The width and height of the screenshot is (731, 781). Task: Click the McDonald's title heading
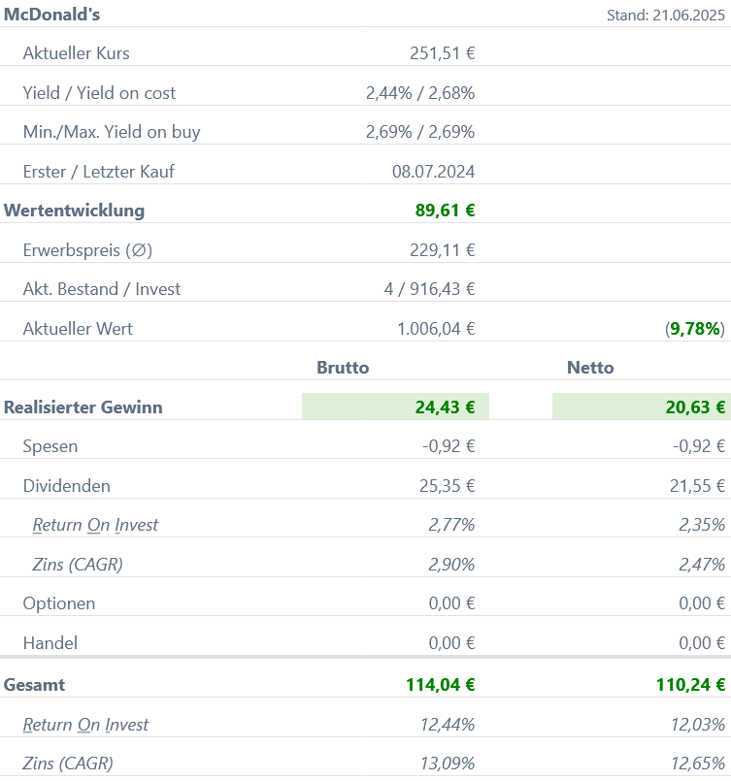click(51, 15)
